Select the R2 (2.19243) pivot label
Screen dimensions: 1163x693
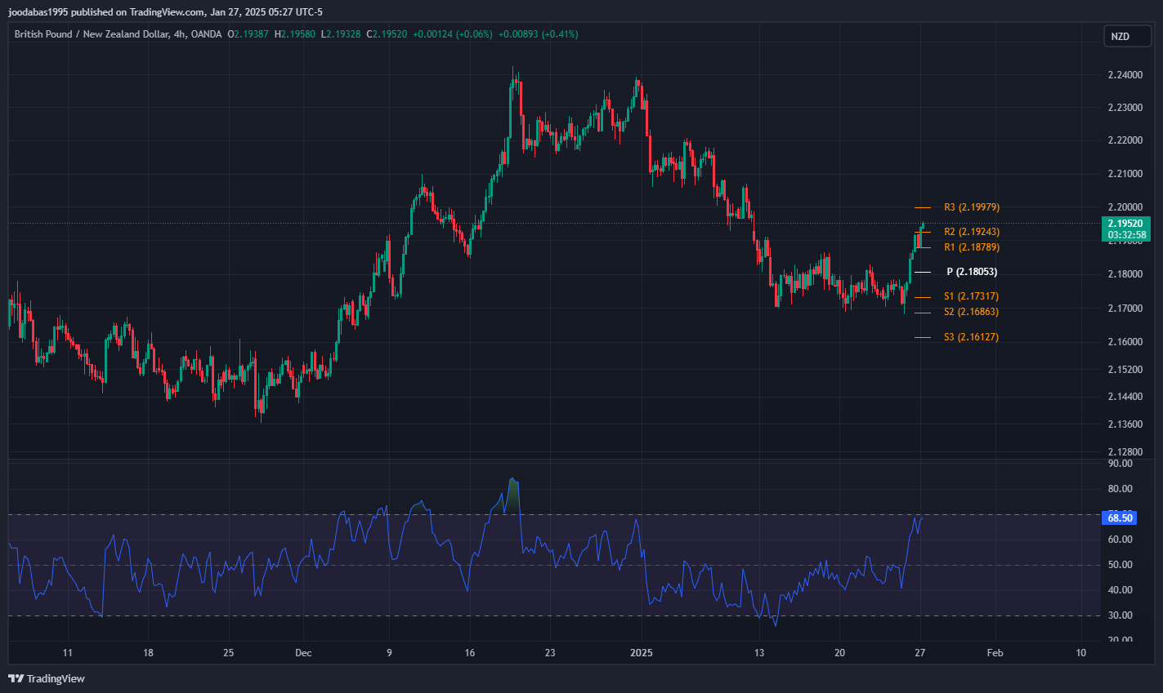point(971,232)
